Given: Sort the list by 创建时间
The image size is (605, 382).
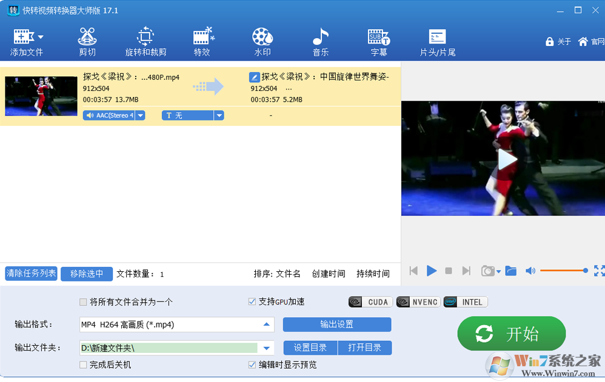Looking at the screenshot, I should pos(329,274).
